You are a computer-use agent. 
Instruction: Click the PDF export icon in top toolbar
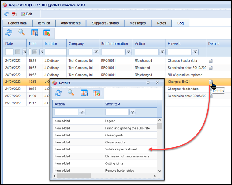(x=14, y=14)
